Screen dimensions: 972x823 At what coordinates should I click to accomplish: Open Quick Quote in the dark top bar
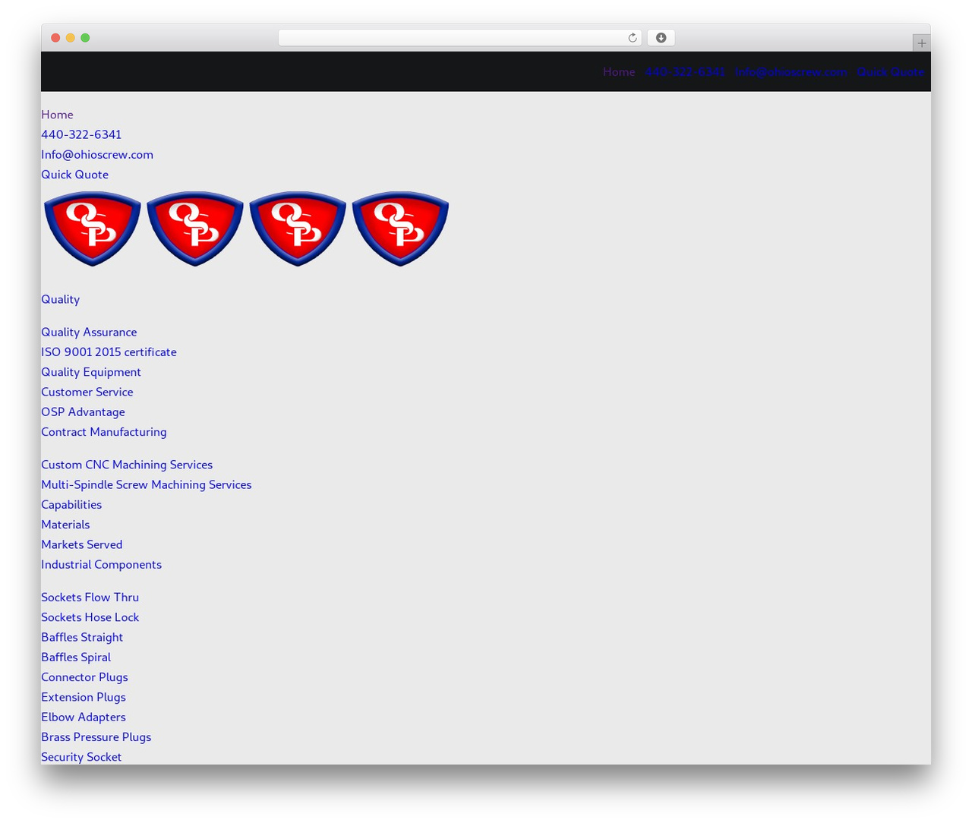(x=890, y=72)
